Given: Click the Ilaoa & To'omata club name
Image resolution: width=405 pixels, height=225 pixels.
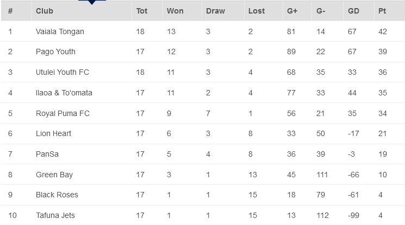Looking at the screenshot, I should point(64,93).
